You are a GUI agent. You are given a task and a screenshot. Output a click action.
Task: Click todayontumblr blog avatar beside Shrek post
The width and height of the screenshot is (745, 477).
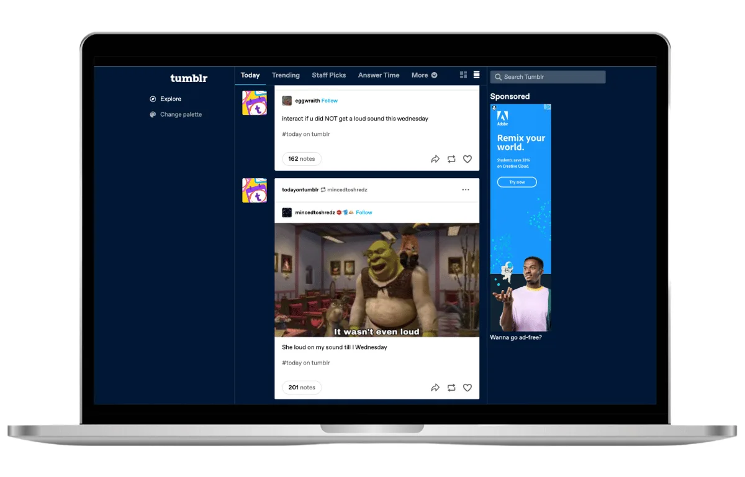pos(255,191)
